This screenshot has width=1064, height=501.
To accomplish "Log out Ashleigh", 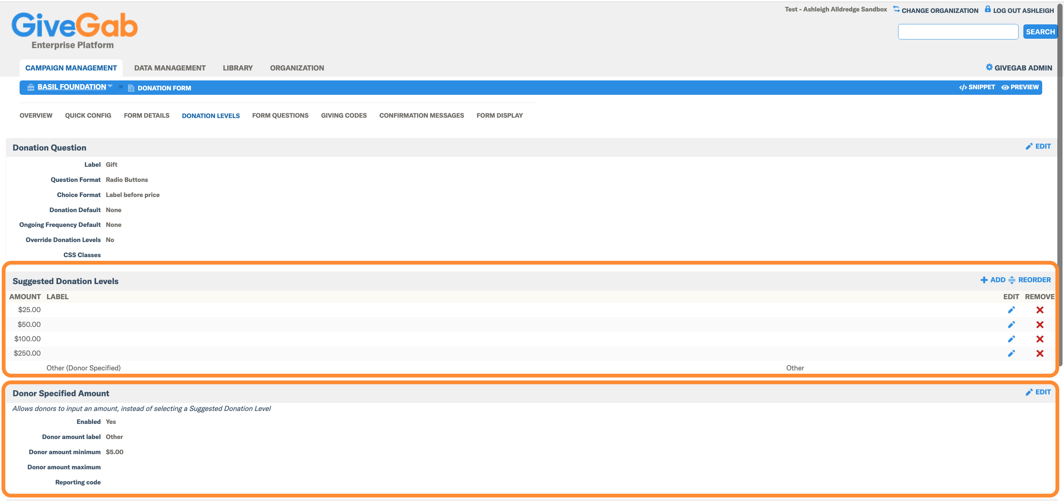I will 1023,10.
